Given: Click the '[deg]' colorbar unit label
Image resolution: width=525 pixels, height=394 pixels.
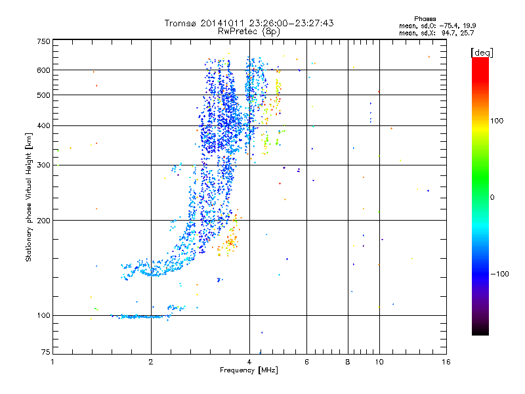Looking at the screenshot, I should coord(482,53).
